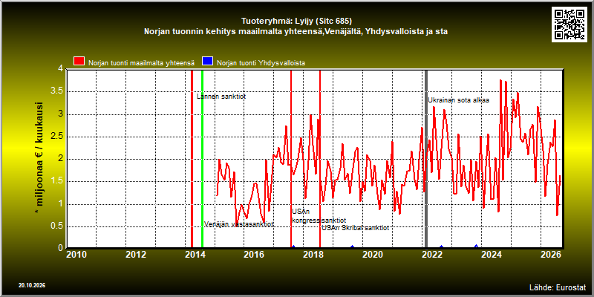This screenshot has height=297, width=594.
Task: Click the x-axis label 2012
Action: pos(136,255)
